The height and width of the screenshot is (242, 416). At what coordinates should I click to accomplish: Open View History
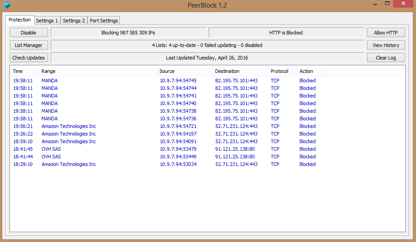pyautogui.click(x=386, y=45)
